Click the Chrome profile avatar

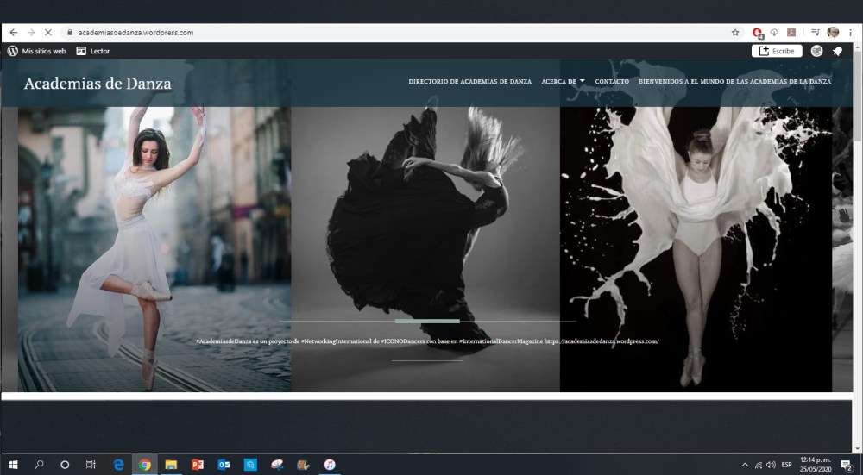pyautogui.click(x=833, y=33)
